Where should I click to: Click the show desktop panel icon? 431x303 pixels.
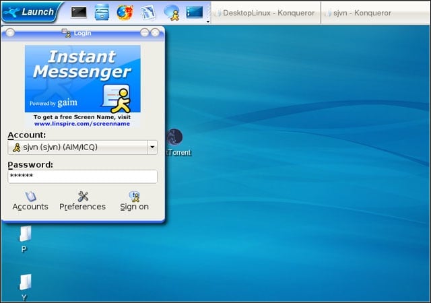point(195,12)
